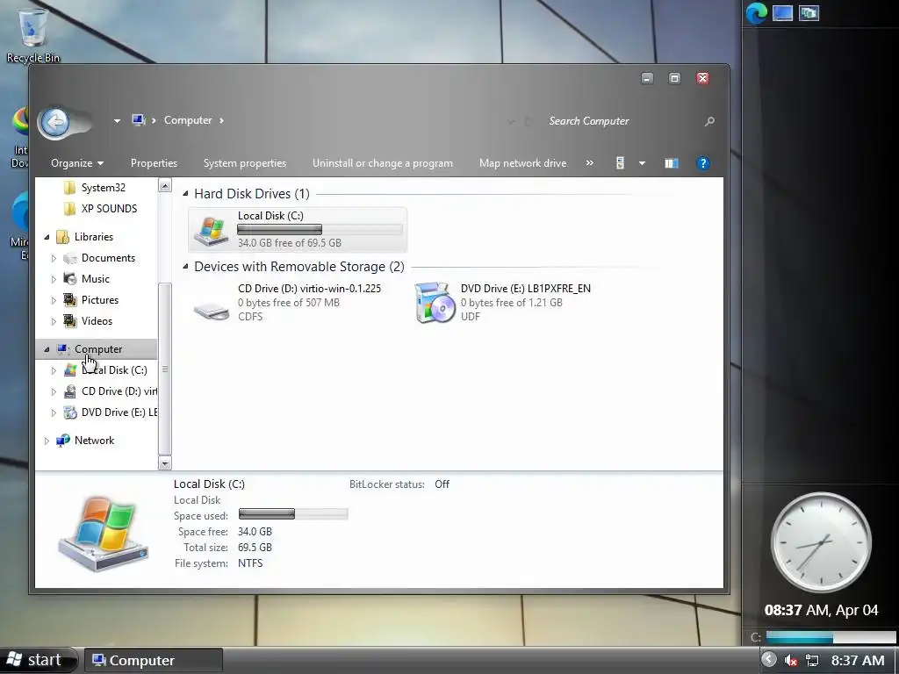Expand the Pictures library node
Image resolution: width=899 pixels, height=674 pixels.
coord(54,300)
